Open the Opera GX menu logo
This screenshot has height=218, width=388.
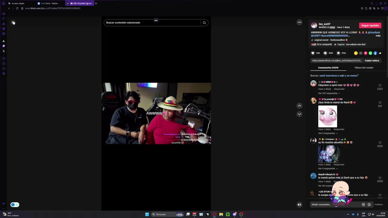click(4, 3)
